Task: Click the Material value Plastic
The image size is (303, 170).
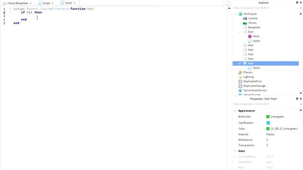Action: pos(270,134)
